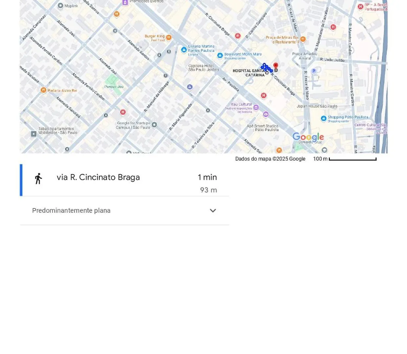
Task: Select the Padaria Astro Rei bakery marker
Action: click(43, 90)
